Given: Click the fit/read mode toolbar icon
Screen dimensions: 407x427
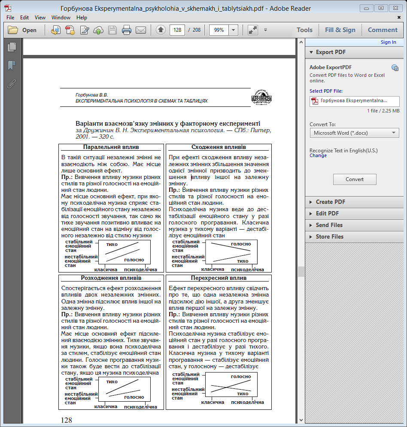Looking at the screenshot, I should click(252, 30).
